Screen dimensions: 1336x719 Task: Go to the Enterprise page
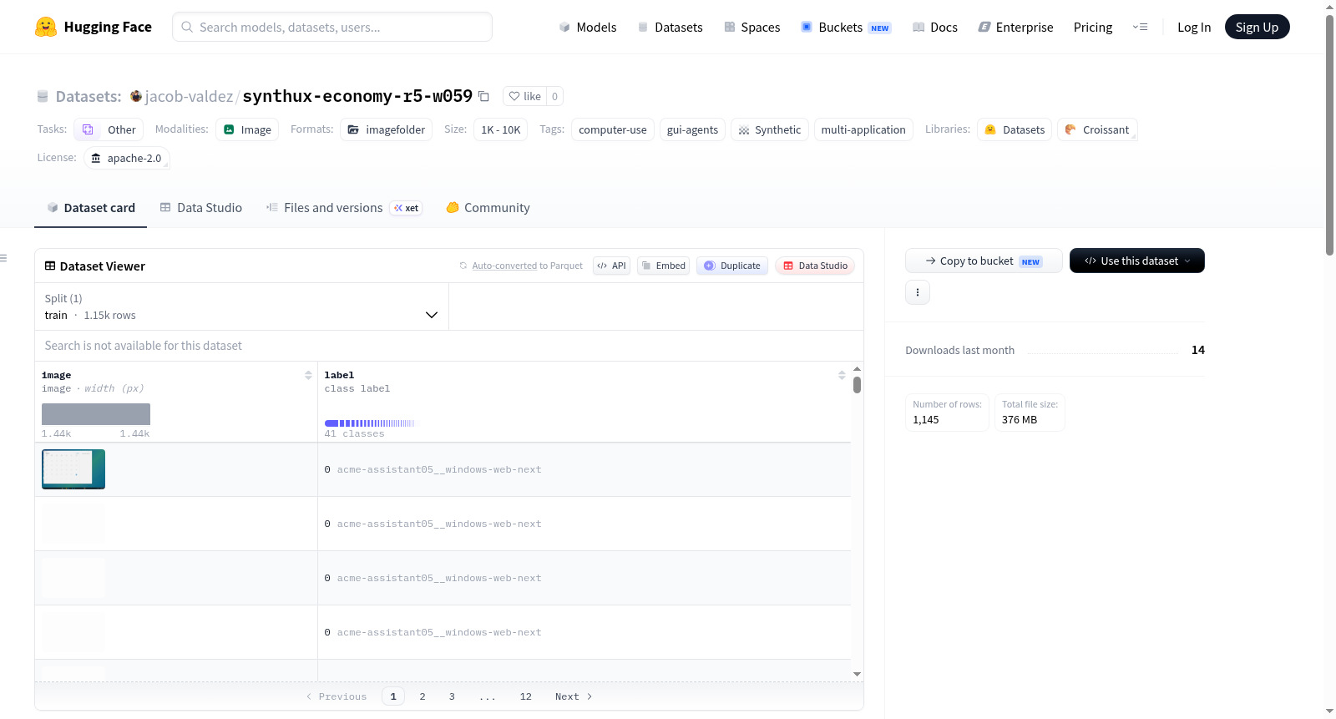point(1015,27)
